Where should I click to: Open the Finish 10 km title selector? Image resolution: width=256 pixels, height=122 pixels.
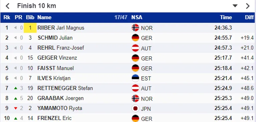pyautogui.click(x=37, y=6)
